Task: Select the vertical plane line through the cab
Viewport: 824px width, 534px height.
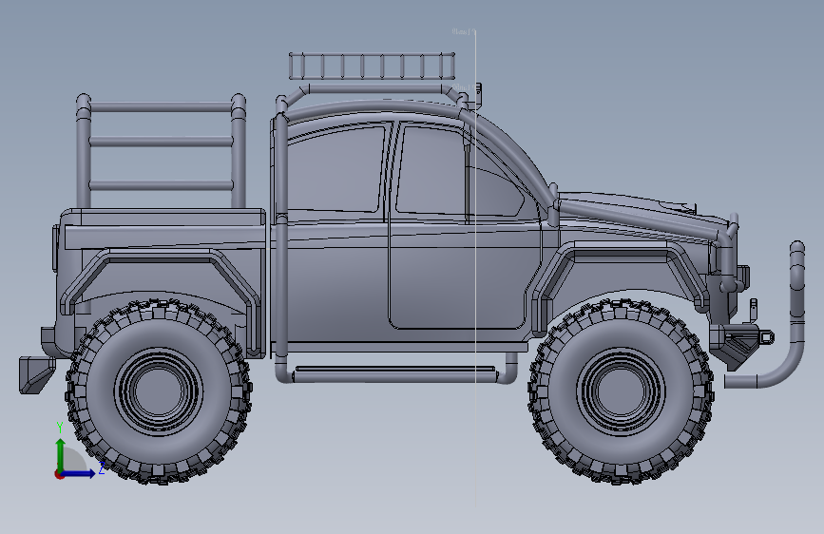Action: [475, 268]
